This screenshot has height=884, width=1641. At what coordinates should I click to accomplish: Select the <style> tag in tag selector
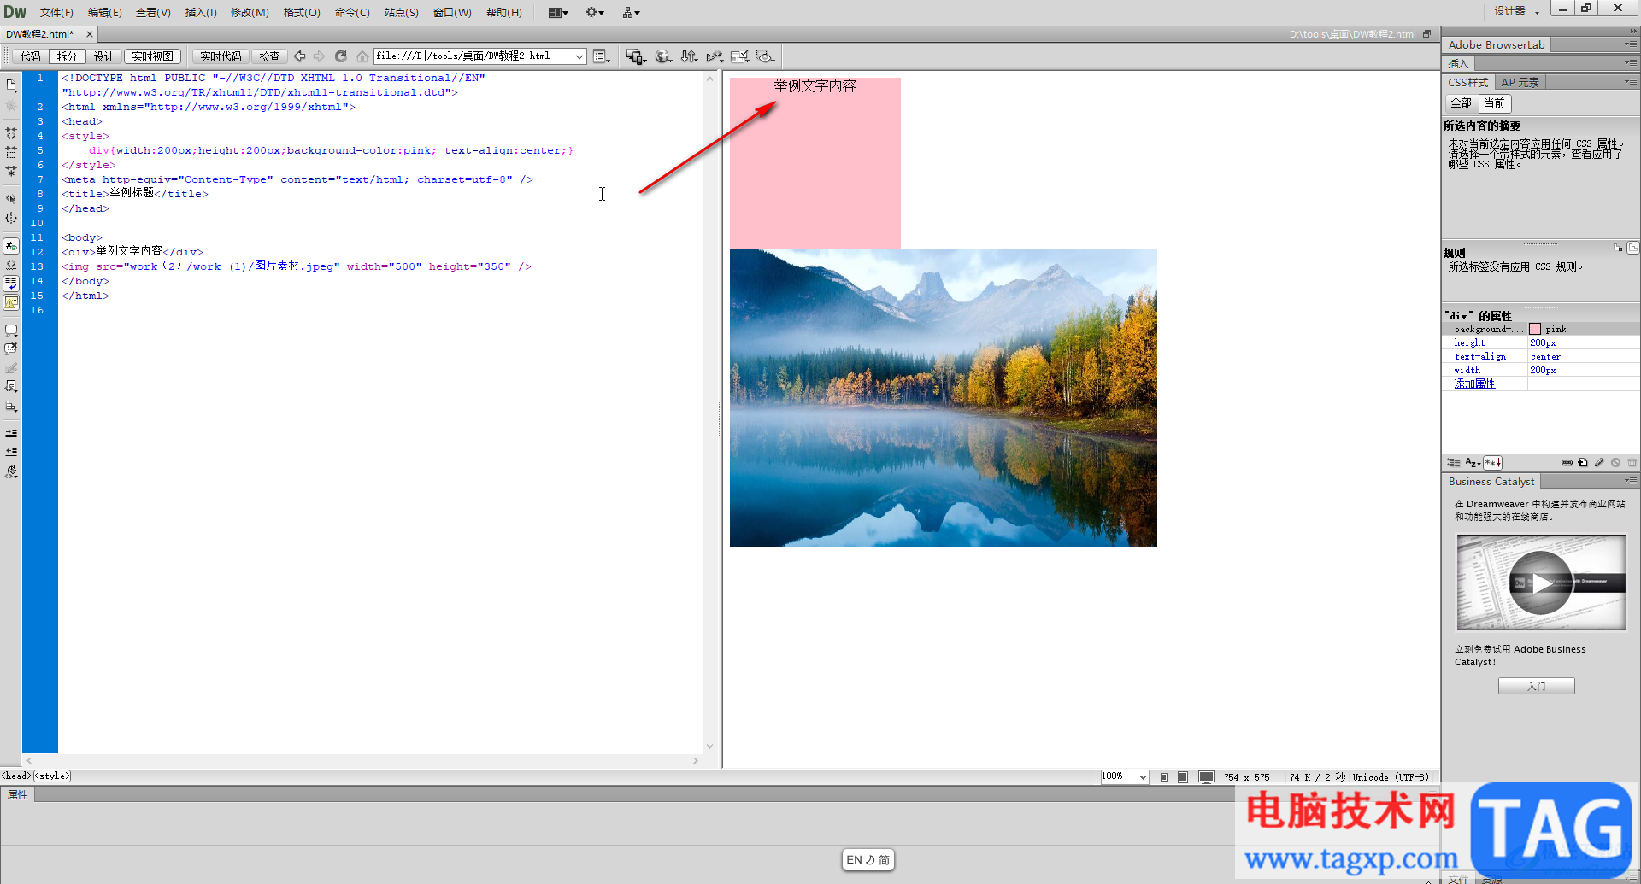(52, 776)
